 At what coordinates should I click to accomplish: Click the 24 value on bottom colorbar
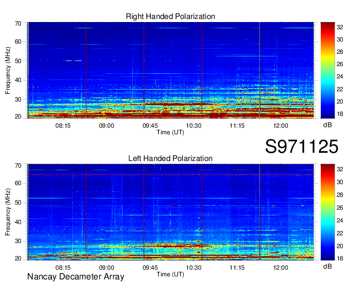pos(340,220)
